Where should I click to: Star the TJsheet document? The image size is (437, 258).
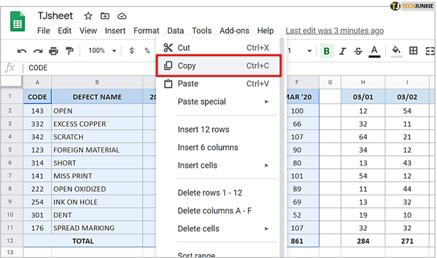pyautogui.click(x=88, y=16)
